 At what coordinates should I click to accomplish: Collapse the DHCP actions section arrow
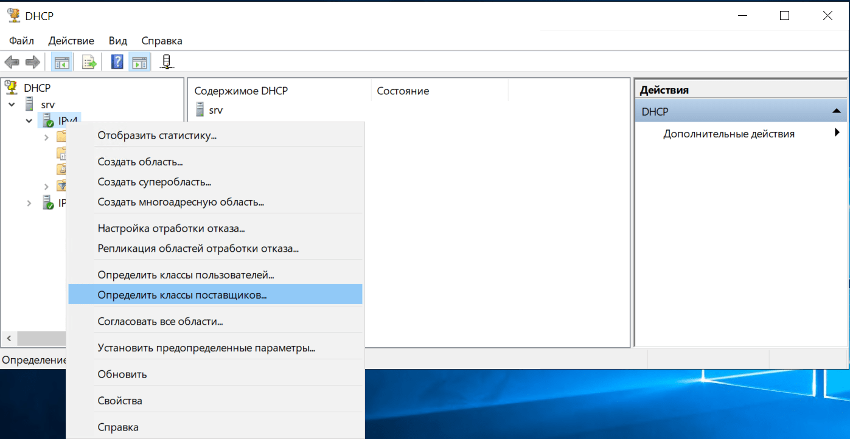click(837, 111)
